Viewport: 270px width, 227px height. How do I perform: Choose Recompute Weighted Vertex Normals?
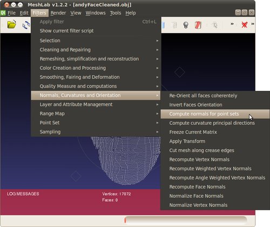pos(215,169)
